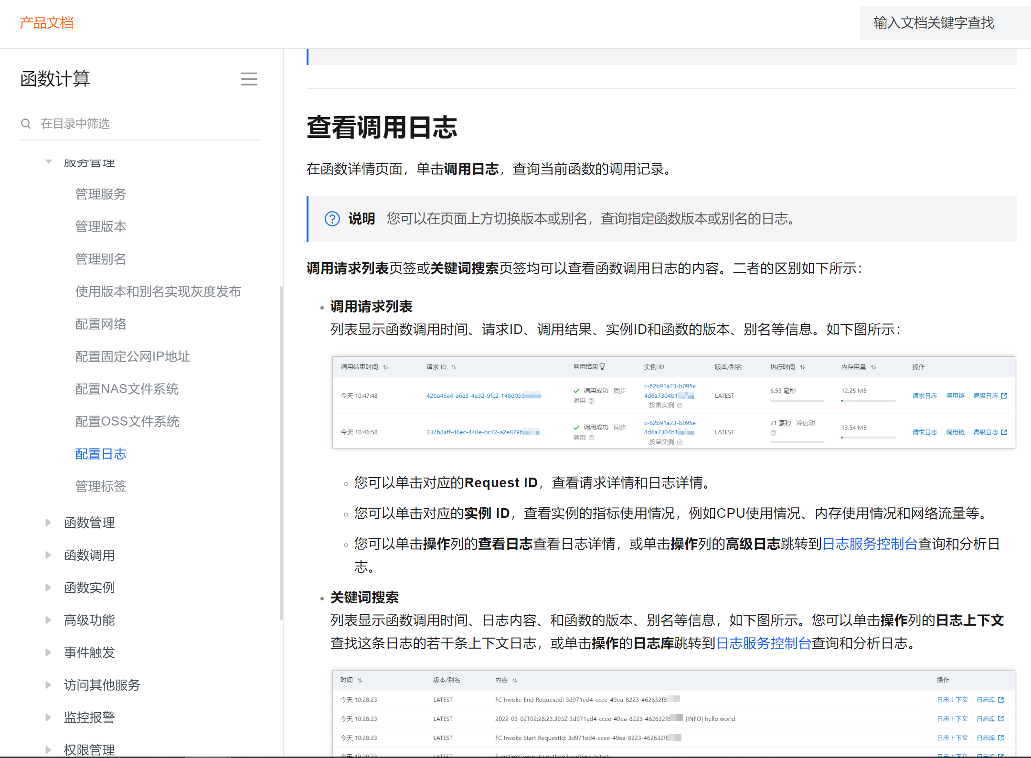1031x758 pixels.
Task: Click the question-mark icon beside 说明
Action: tap(332, 219)
